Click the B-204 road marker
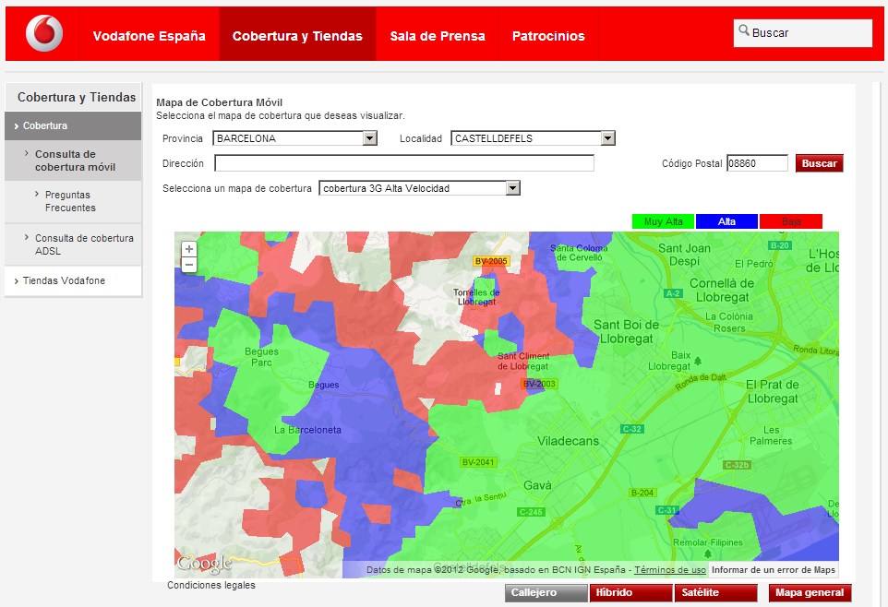 point(642,493)
